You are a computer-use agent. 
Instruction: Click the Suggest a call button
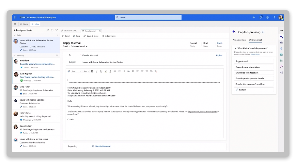point(254,61)
